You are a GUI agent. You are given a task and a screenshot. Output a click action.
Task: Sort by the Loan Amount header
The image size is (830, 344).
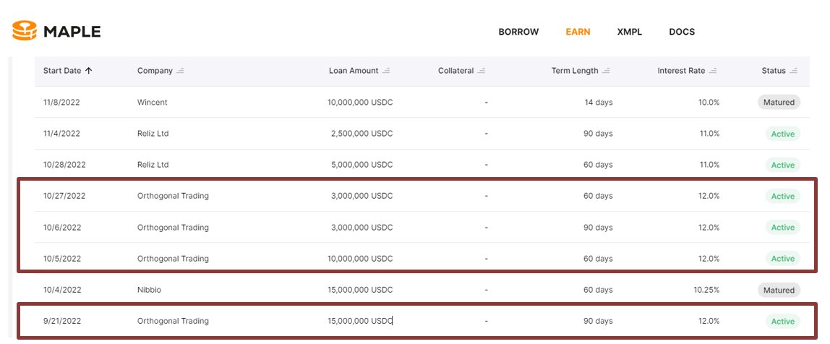tap(354, 70)
